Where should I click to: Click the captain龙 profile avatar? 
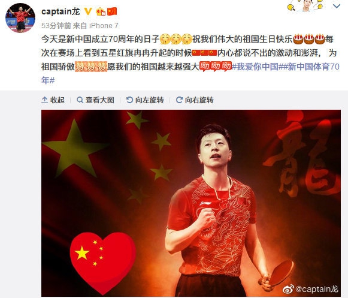click(x=20, y=18)
